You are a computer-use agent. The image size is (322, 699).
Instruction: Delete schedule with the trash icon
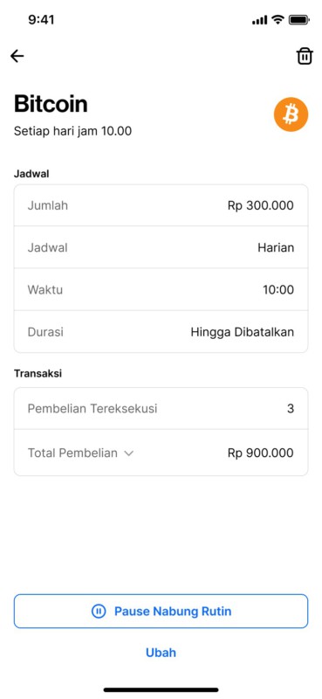pyautogui.click(x=305, y=56)
